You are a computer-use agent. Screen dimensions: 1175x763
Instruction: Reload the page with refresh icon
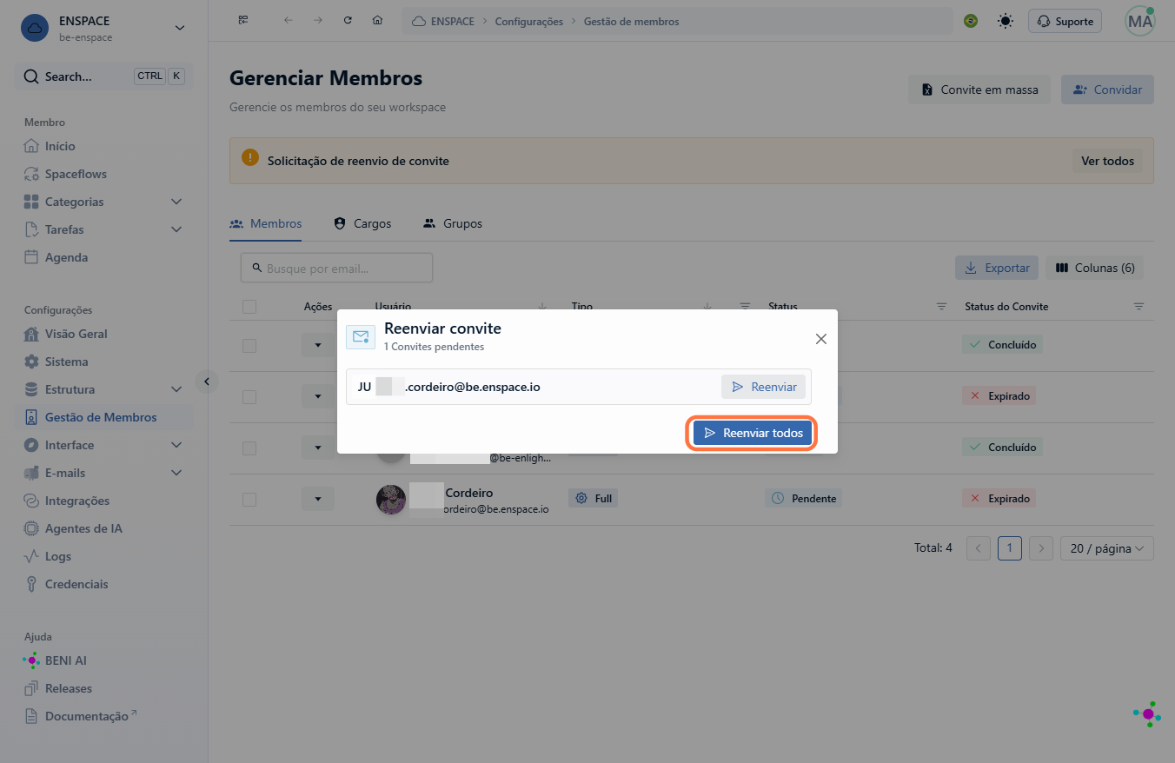point(348,21)
